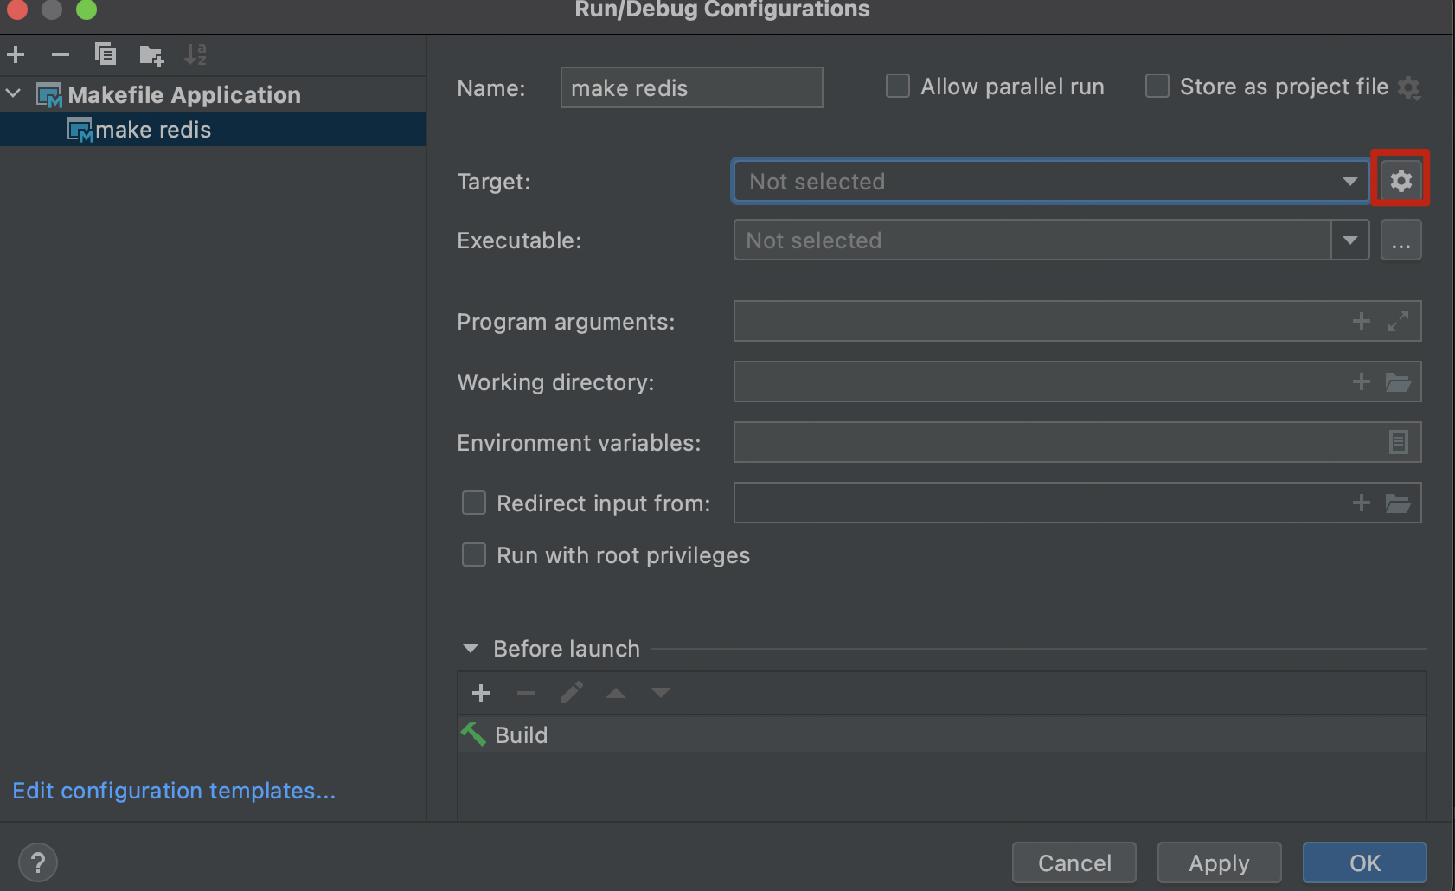
Task: Copy the selected configuration
Action: (x=106, y=55)
